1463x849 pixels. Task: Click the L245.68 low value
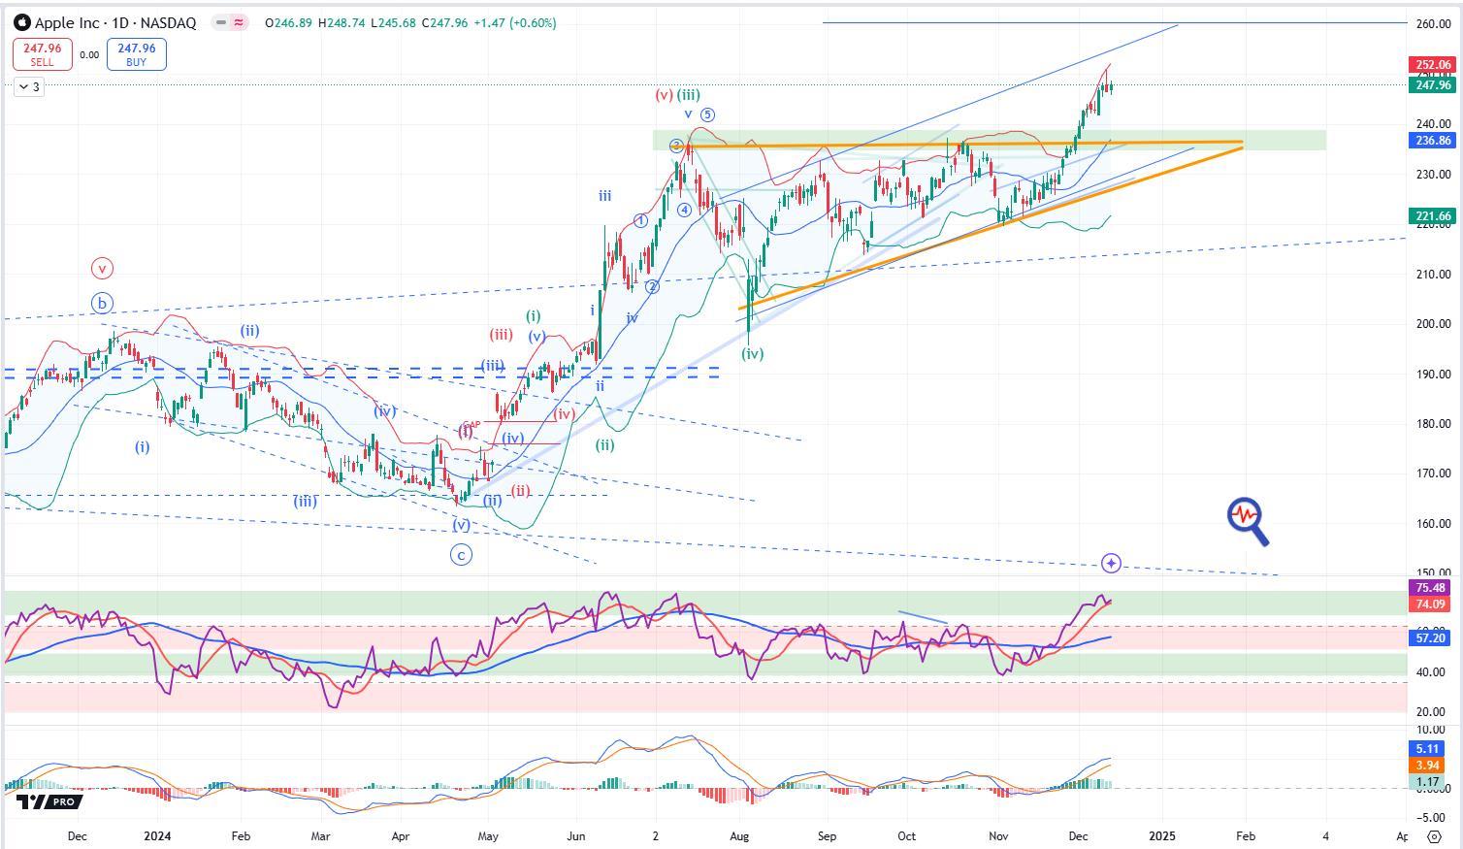[x=391, y=22]
